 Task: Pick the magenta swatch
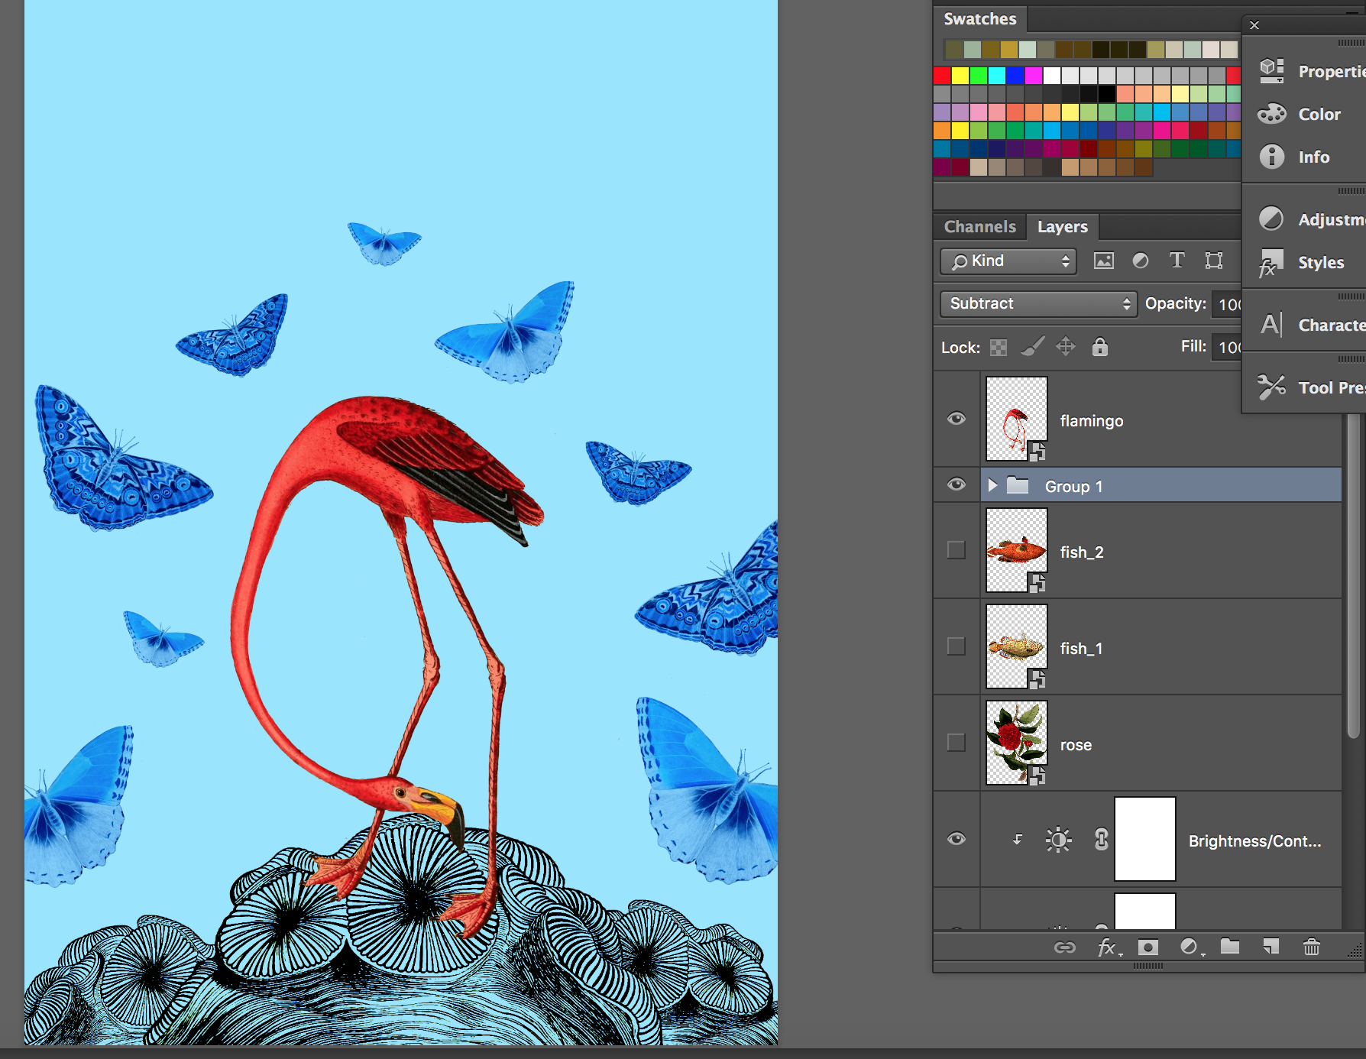click(x=1034, y=76)
